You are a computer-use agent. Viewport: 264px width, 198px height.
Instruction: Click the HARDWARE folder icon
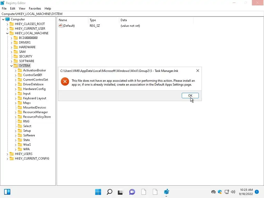click(16, 47)
